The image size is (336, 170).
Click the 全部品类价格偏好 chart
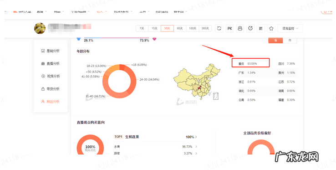tap(261, 147)
